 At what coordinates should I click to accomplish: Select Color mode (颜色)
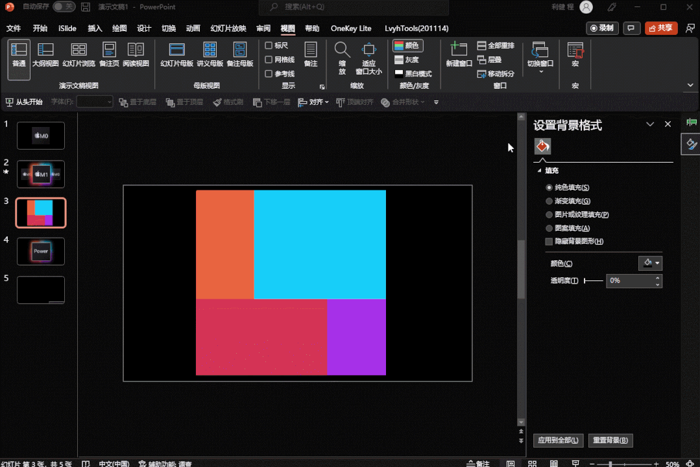(407, 45)
